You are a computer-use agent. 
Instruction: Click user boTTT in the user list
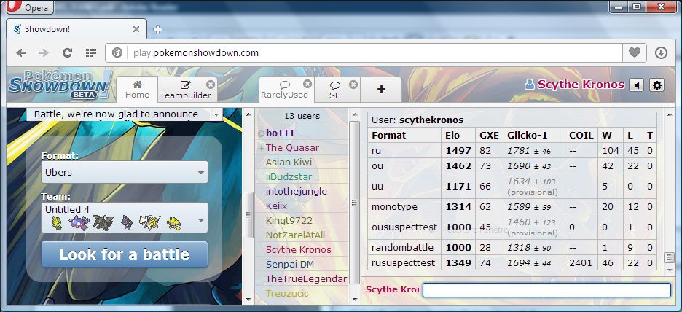coord(280,133)
